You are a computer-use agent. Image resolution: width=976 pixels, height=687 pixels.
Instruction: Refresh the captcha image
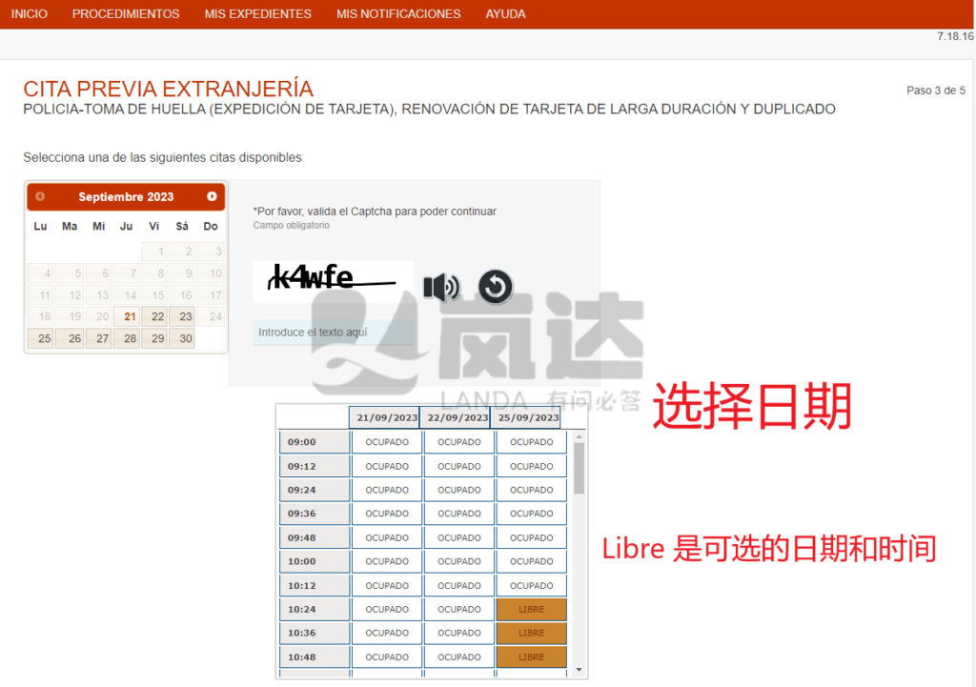tap(496, 286)
